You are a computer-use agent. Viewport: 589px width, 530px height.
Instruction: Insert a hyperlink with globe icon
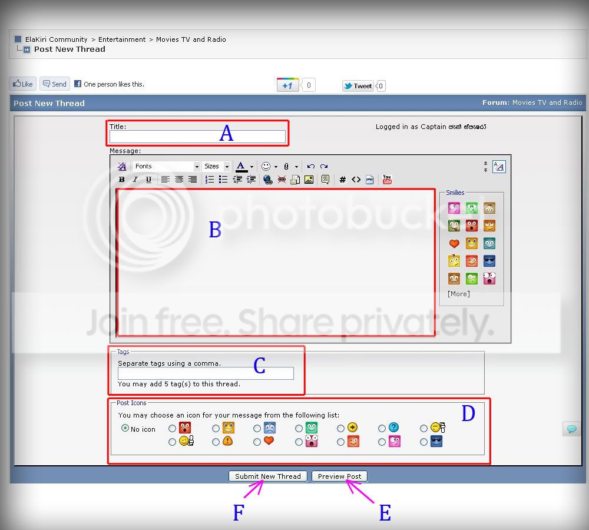[x=268, y=180]
